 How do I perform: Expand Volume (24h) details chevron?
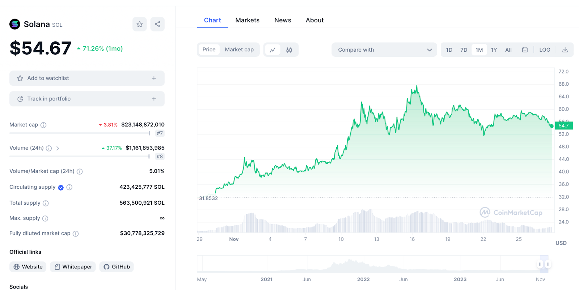(58, 148)
